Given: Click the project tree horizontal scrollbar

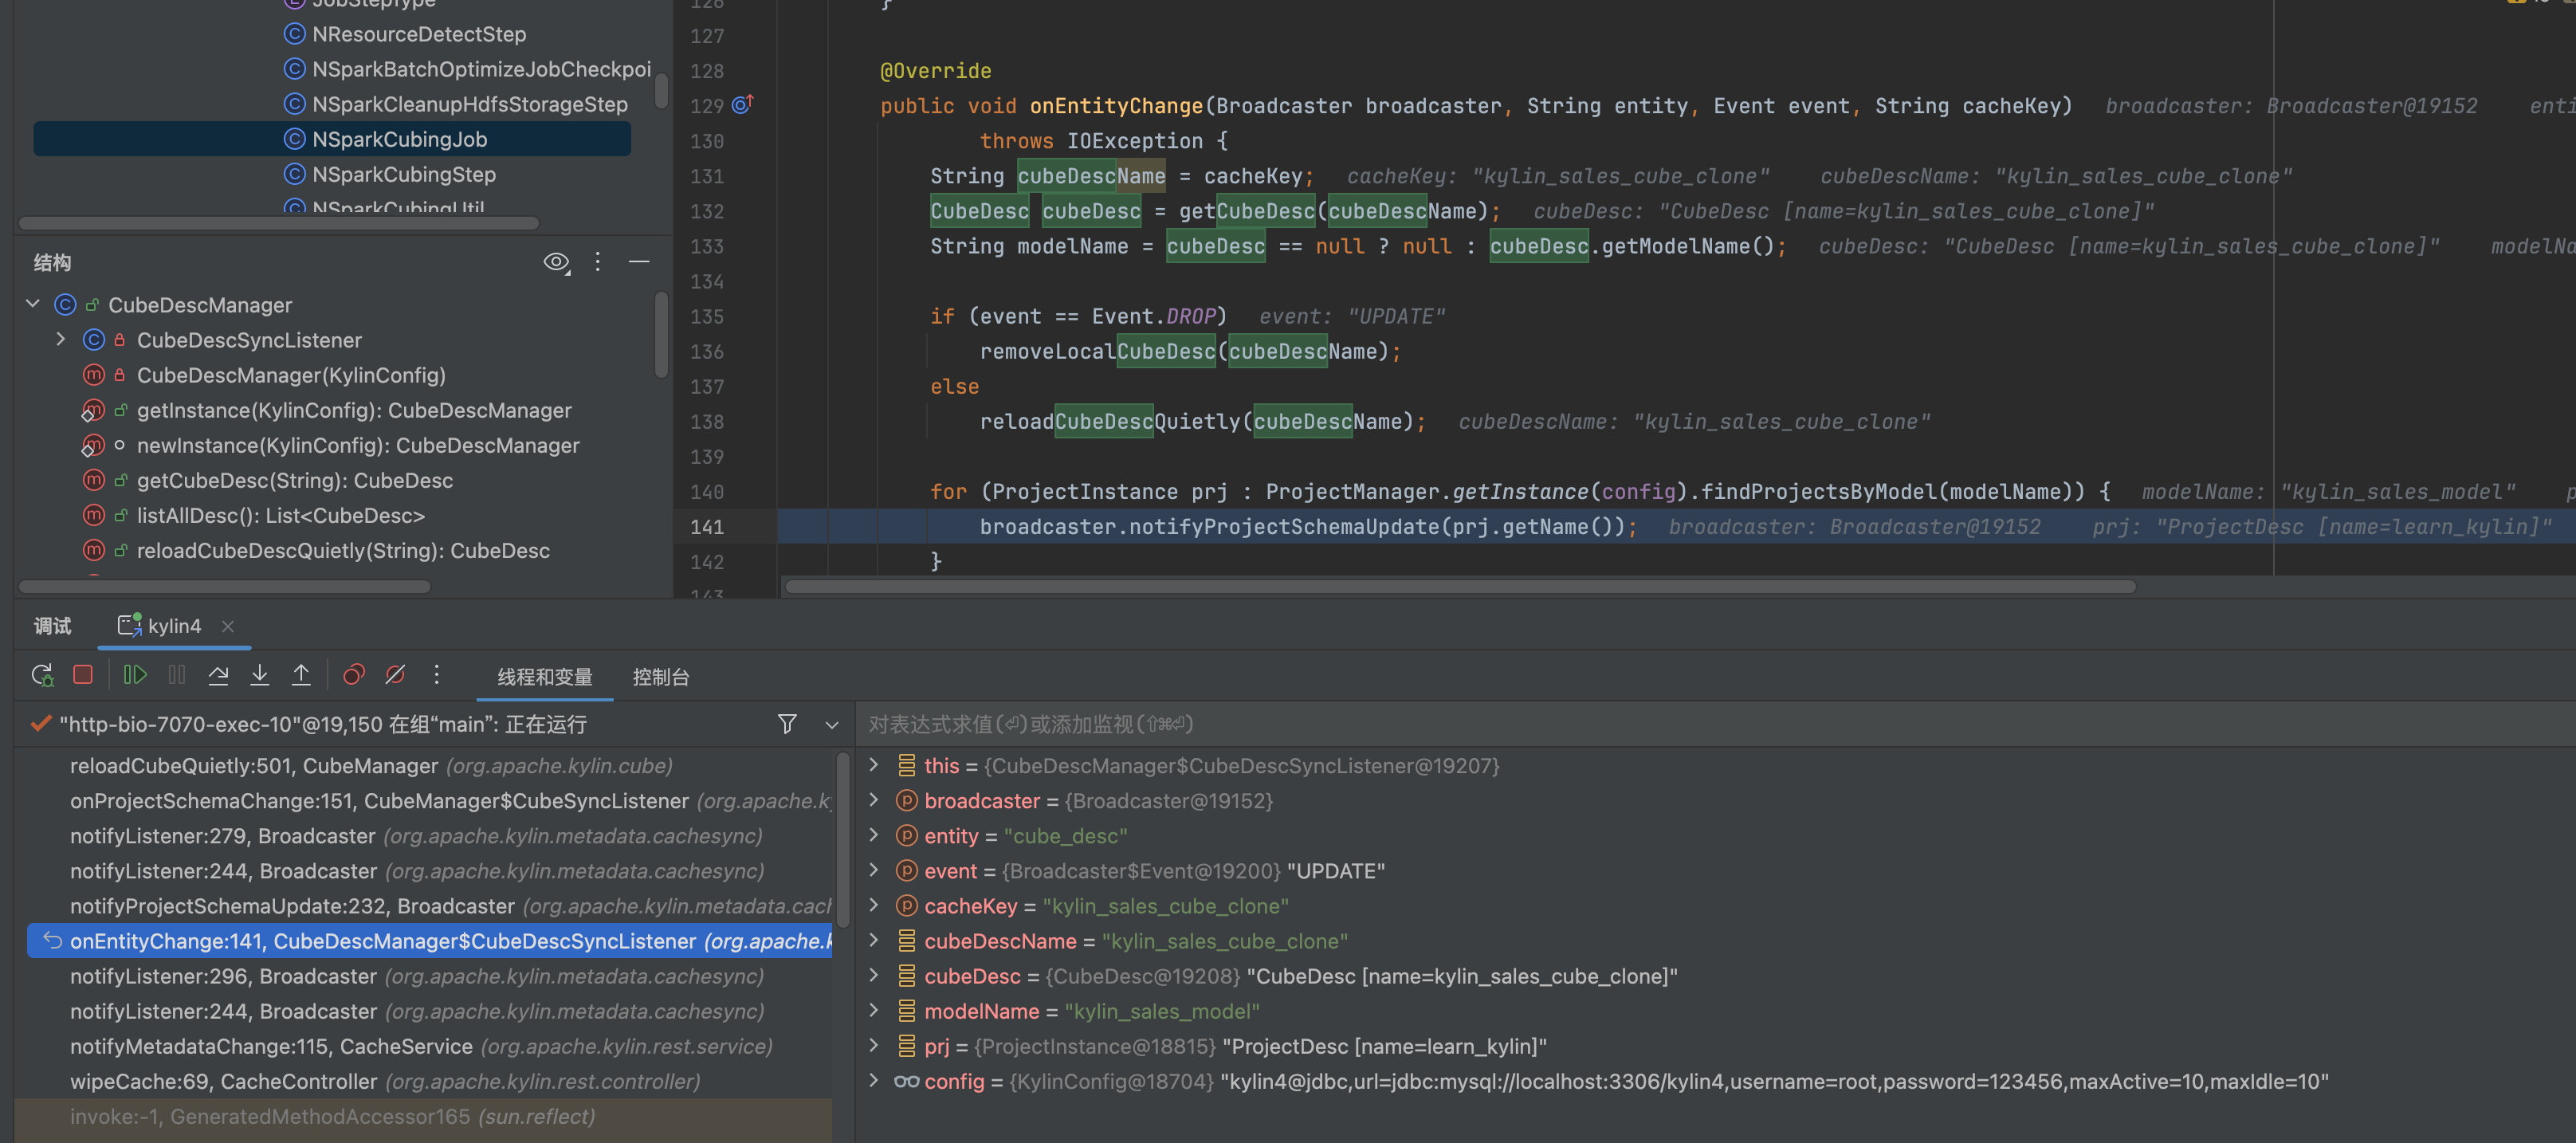Looking at the screenshot, I should pyautogui.click(x=279, y=223).
